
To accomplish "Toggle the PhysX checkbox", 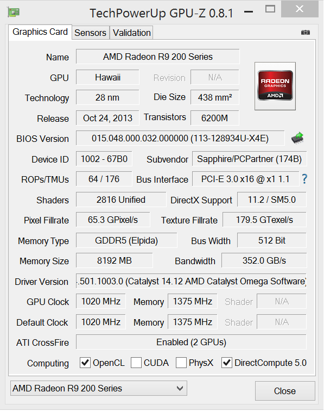I will (x=181, y=363).
